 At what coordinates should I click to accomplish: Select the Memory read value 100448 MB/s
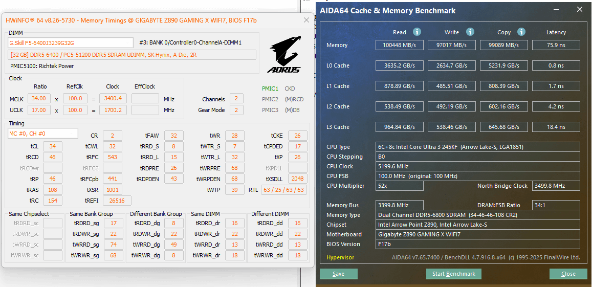(x=400, y=45)
